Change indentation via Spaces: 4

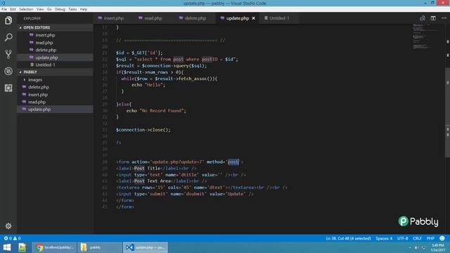384,238
